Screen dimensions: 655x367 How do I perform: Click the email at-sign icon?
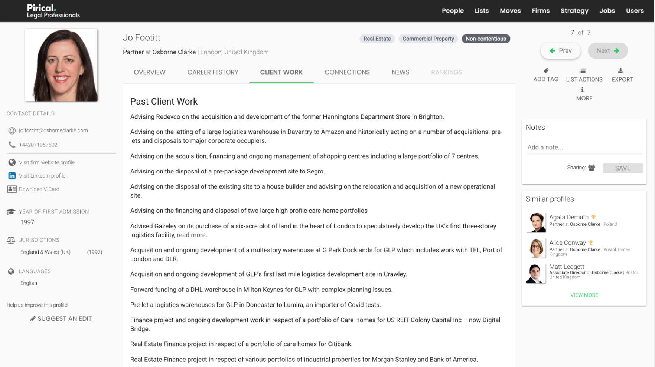[x=12, y=130]
